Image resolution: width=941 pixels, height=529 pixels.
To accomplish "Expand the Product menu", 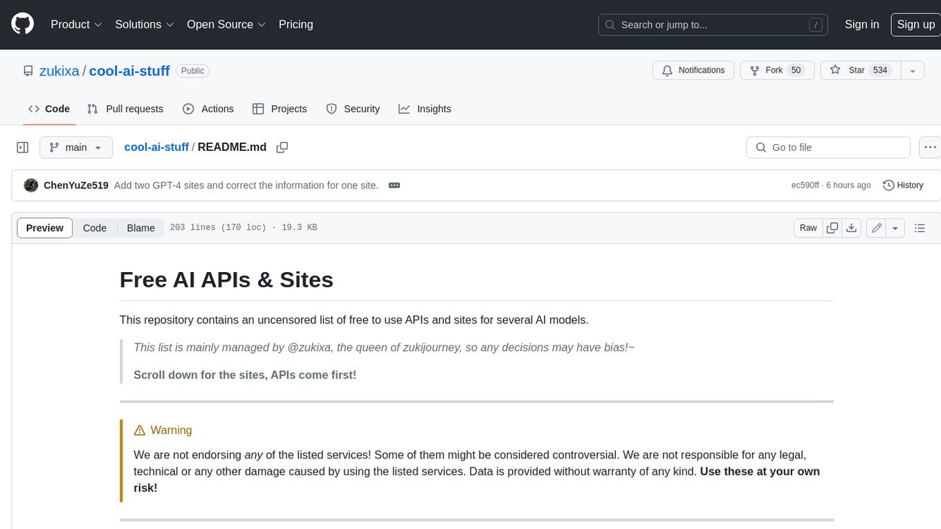I will (76, 24).
